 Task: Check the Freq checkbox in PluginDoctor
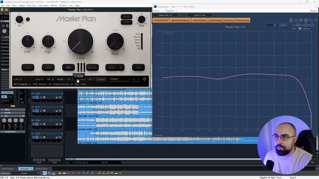pos(298,25)
